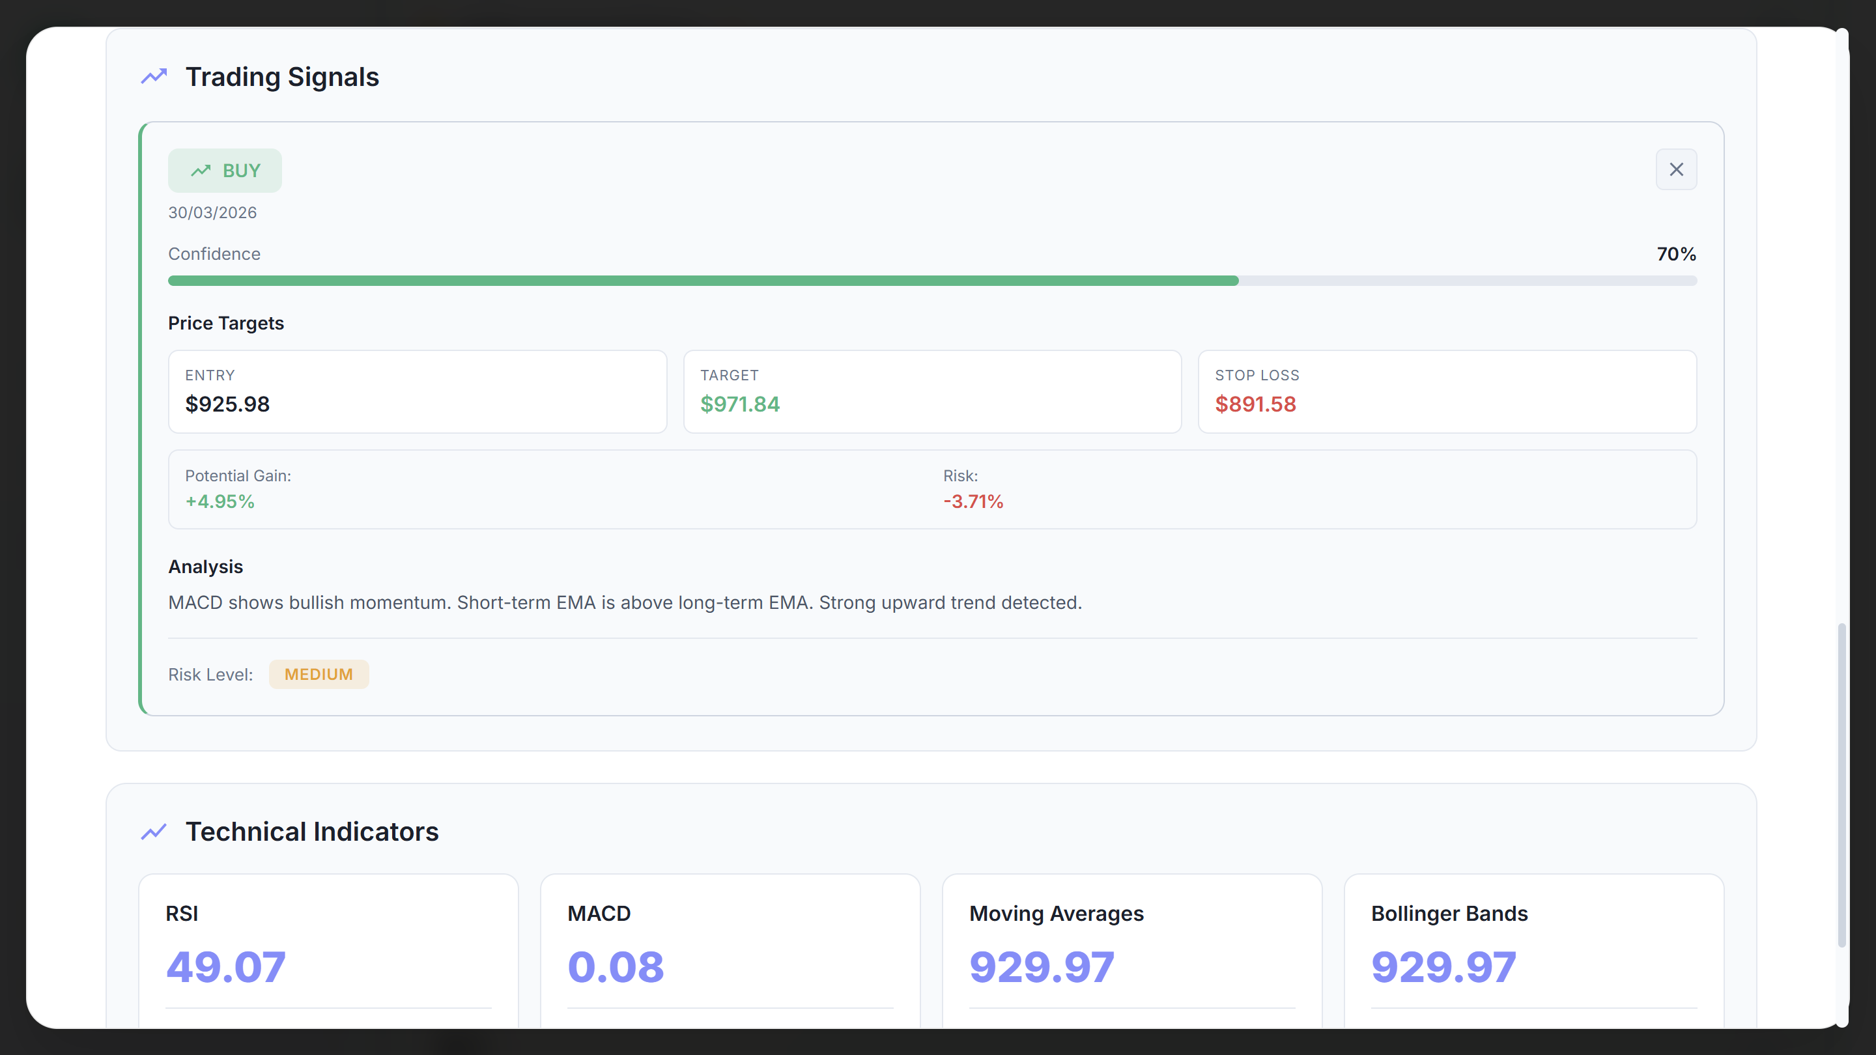Open the Bollinger Bands indicator card
This screenshot has height=1055, width=1876.
(1534, 946)
